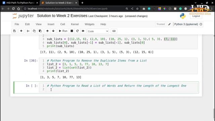Click the Last Checkpoint: 3 hours ago text
This screenshot has width=215, height=121.
point(105,16)
